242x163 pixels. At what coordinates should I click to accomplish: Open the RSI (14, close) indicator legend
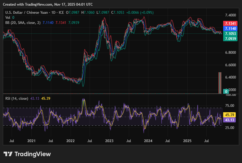[x=17, y=99]
